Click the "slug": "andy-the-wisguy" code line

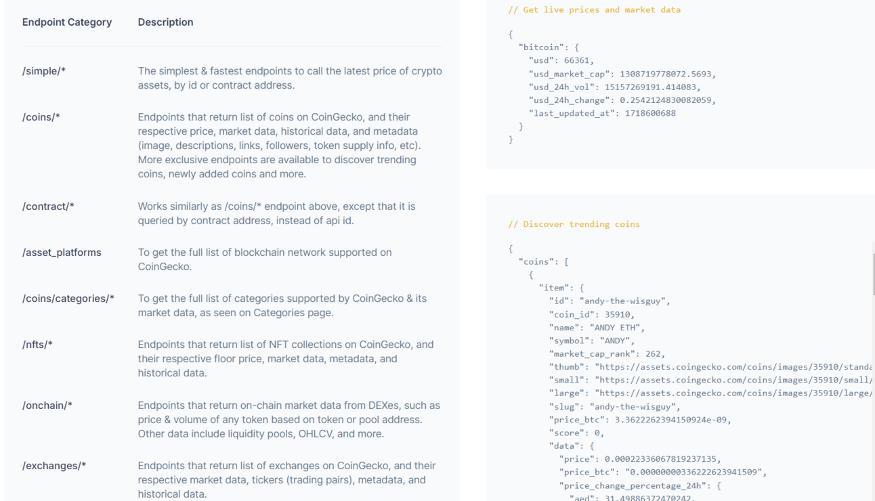pyautogui.click(x=615, y=407)
